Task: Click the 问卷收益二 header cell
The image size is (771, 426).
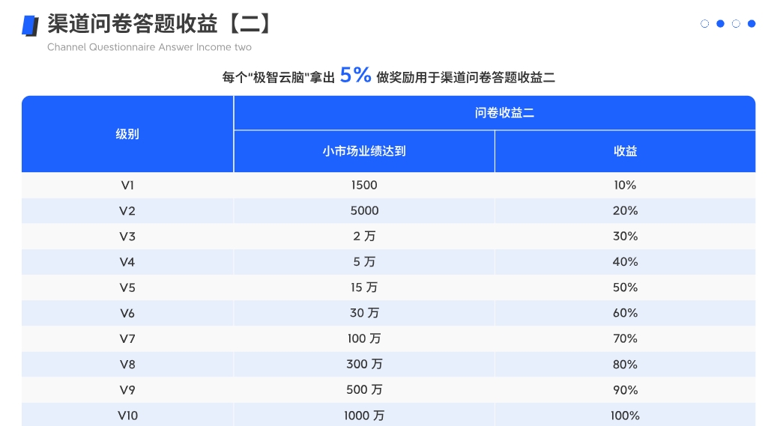Action: point(495,113)
